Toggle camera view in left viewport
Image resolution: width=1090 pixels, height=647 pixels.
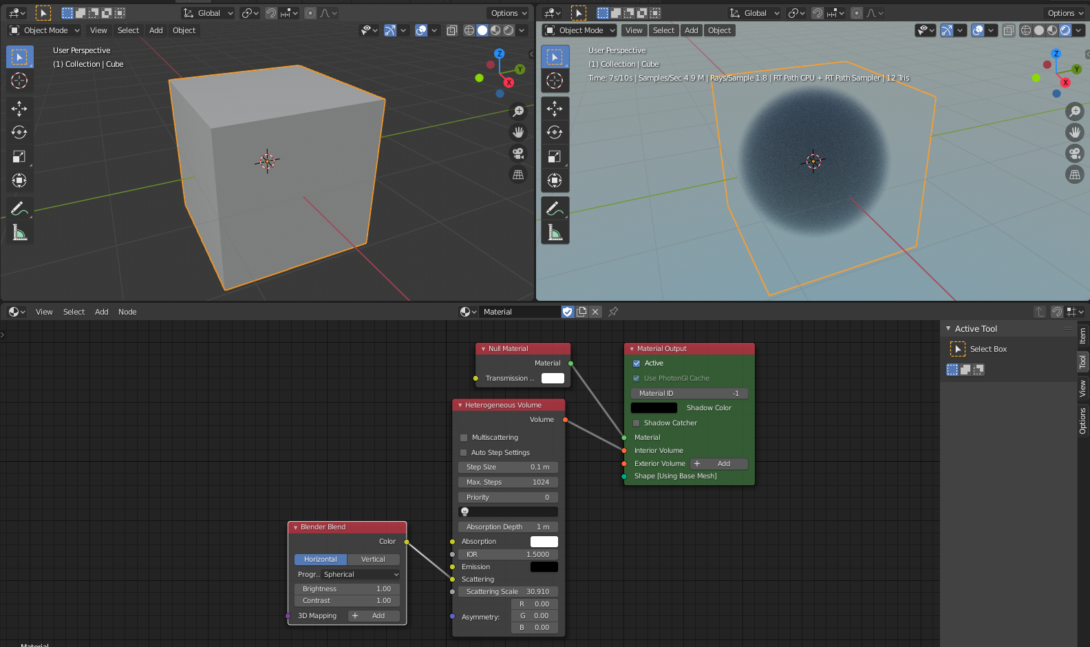pyautogui.click(x=518, y=153)
